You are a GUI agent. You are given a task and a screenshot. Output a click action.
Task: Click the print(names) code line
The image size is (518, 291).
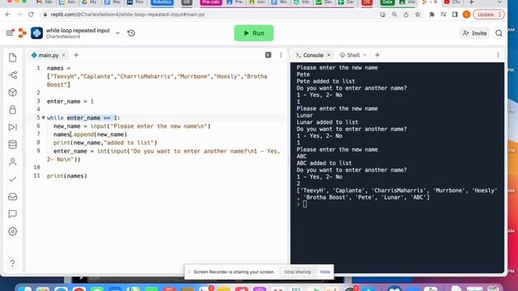[67, 176]
